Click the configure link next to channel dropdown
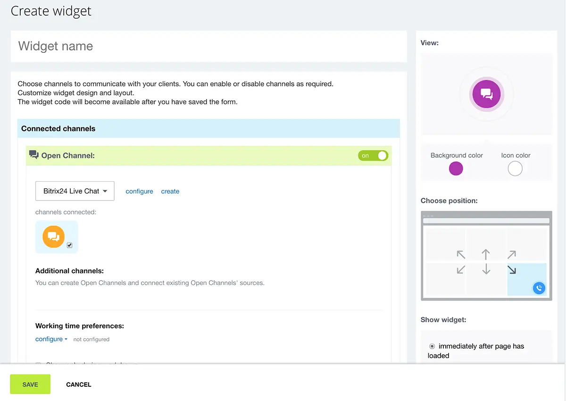The height and width of the screenshot is (401, 566). coord(139,192)
